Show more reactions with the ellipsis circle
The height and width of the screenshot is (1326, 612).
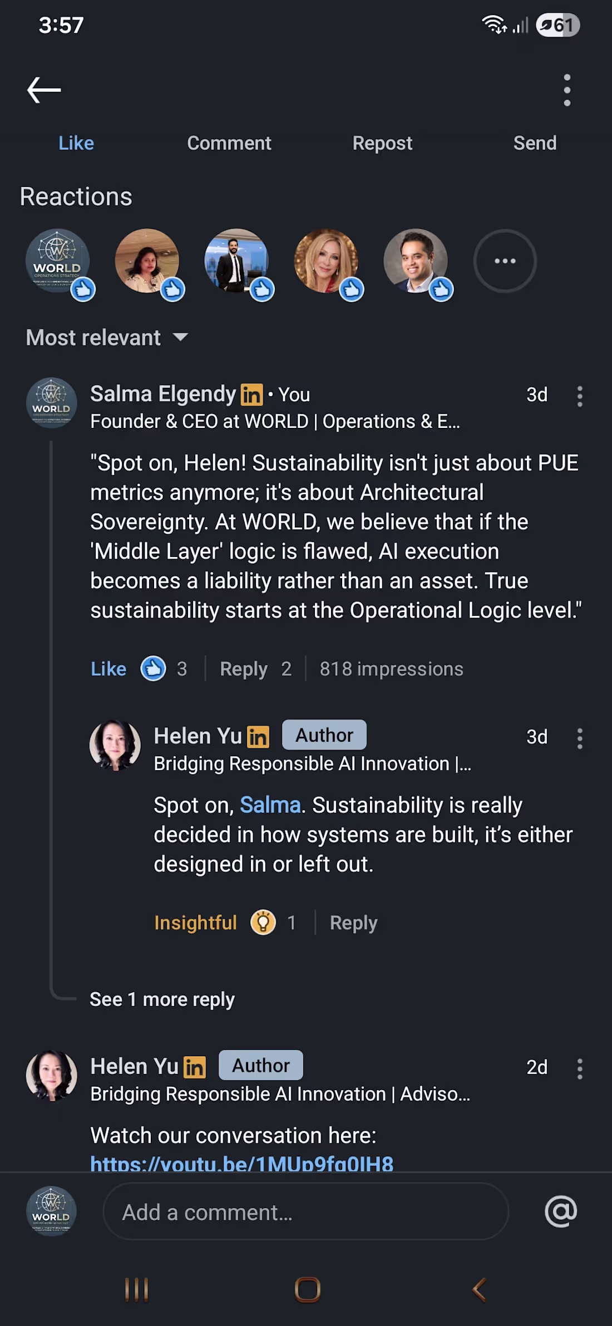click(x=505, y=261)
